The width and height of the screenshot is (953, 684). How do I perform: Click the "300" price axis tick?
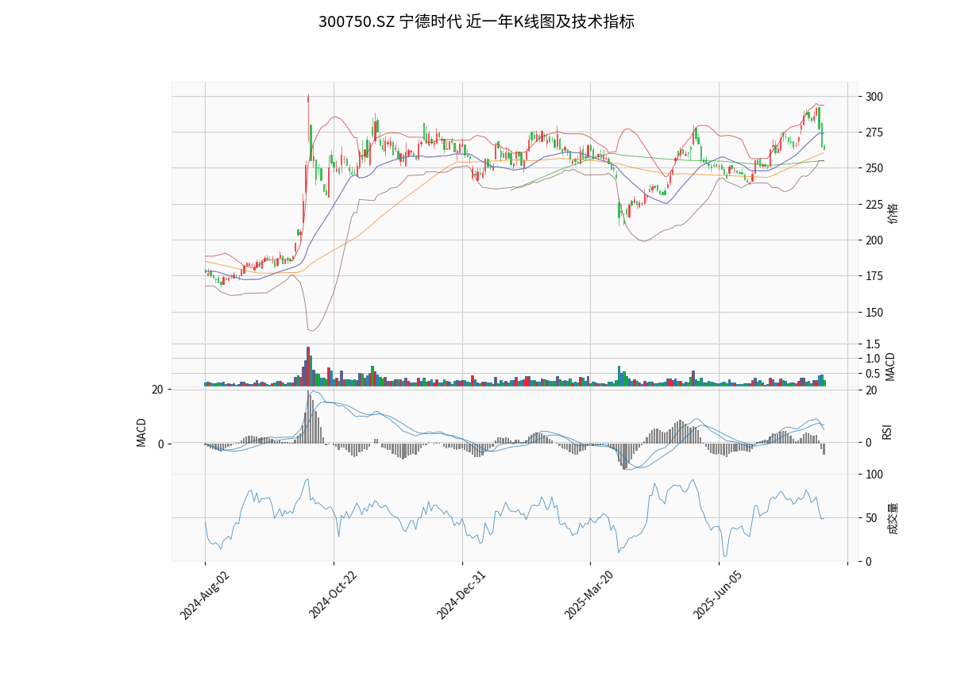pos(874,97)
